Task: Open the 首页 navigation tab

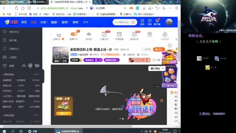Action: pos(24,22)
